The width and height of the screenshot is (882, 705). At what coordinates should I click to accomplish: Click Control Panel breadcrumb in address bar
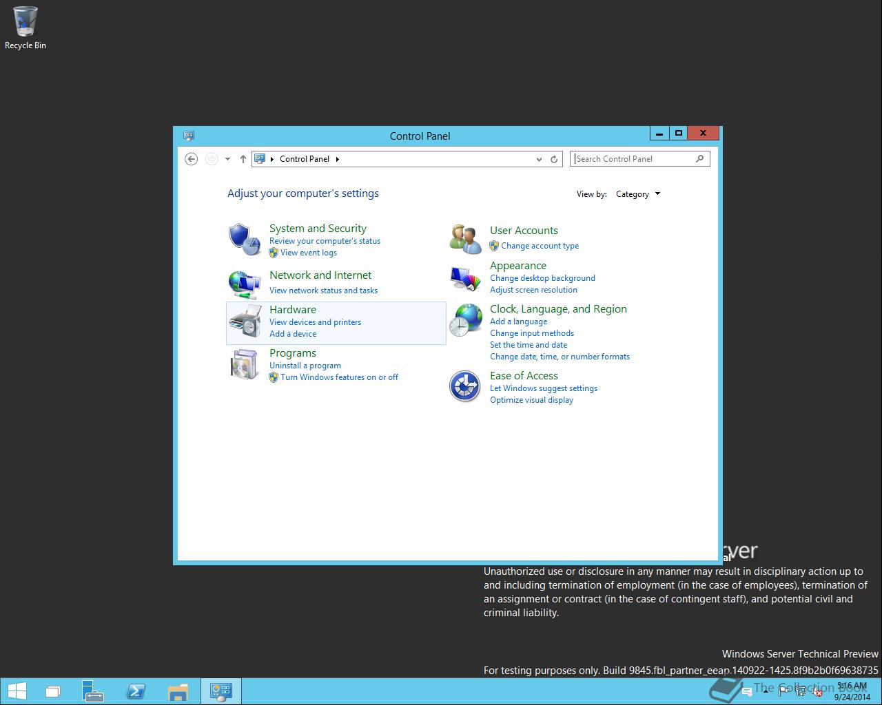pos(305,159)
